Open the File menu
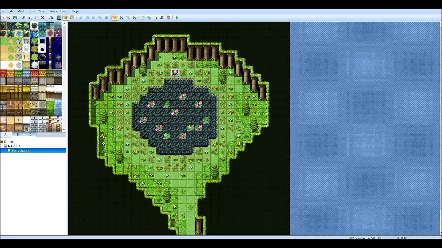 [x=3, y=11]
